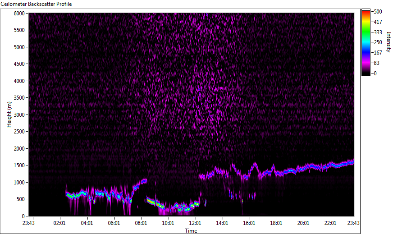Click the 12:01 time axis label
Image resolution: width=393 pixels, height=234 pixels.
(x=195, y=223)
